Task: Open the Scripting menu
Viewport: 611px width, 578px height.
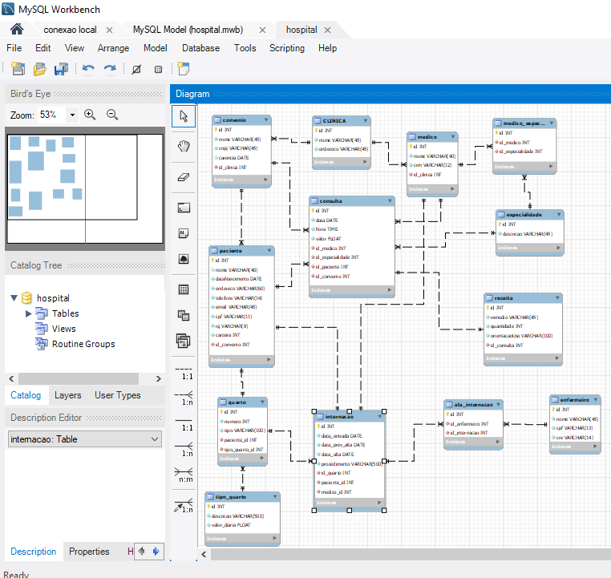Action: (x=287, y=48)
